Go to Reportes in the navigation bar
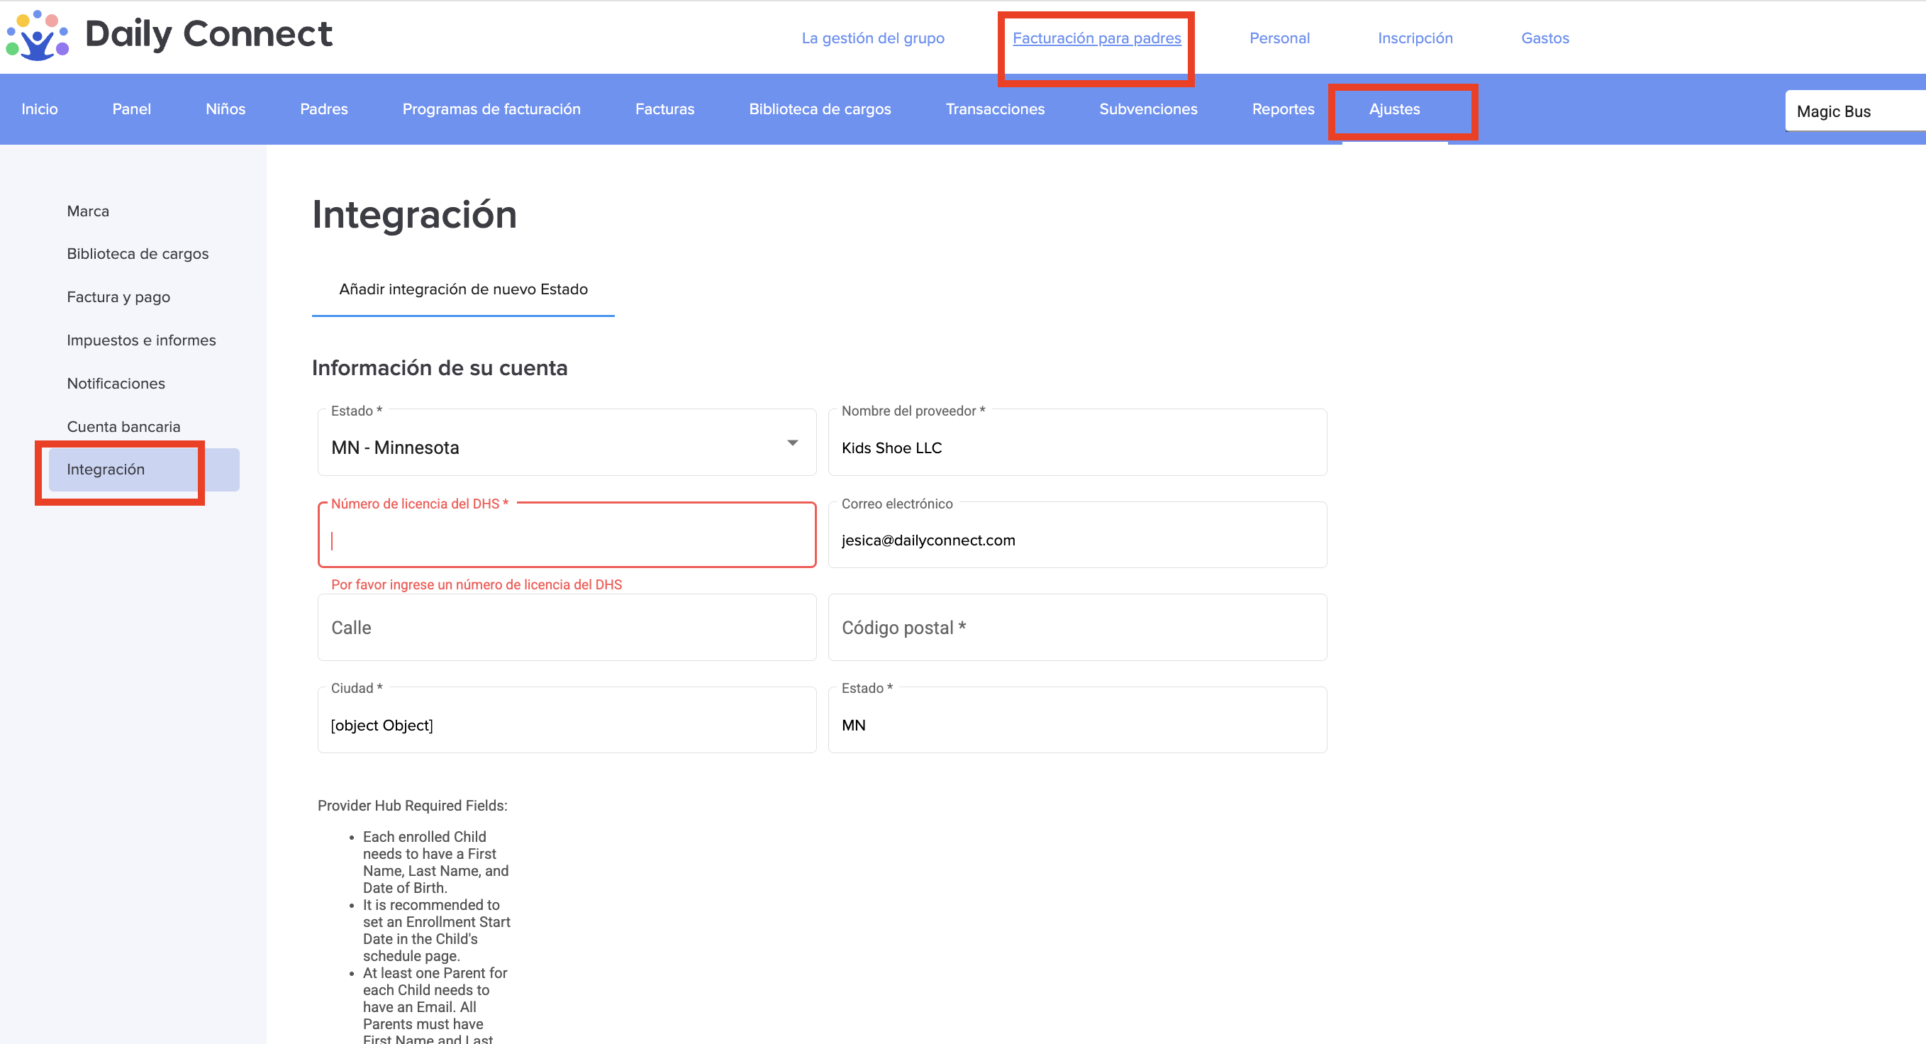1926x1044 pixels. [x=1282, y=109]
